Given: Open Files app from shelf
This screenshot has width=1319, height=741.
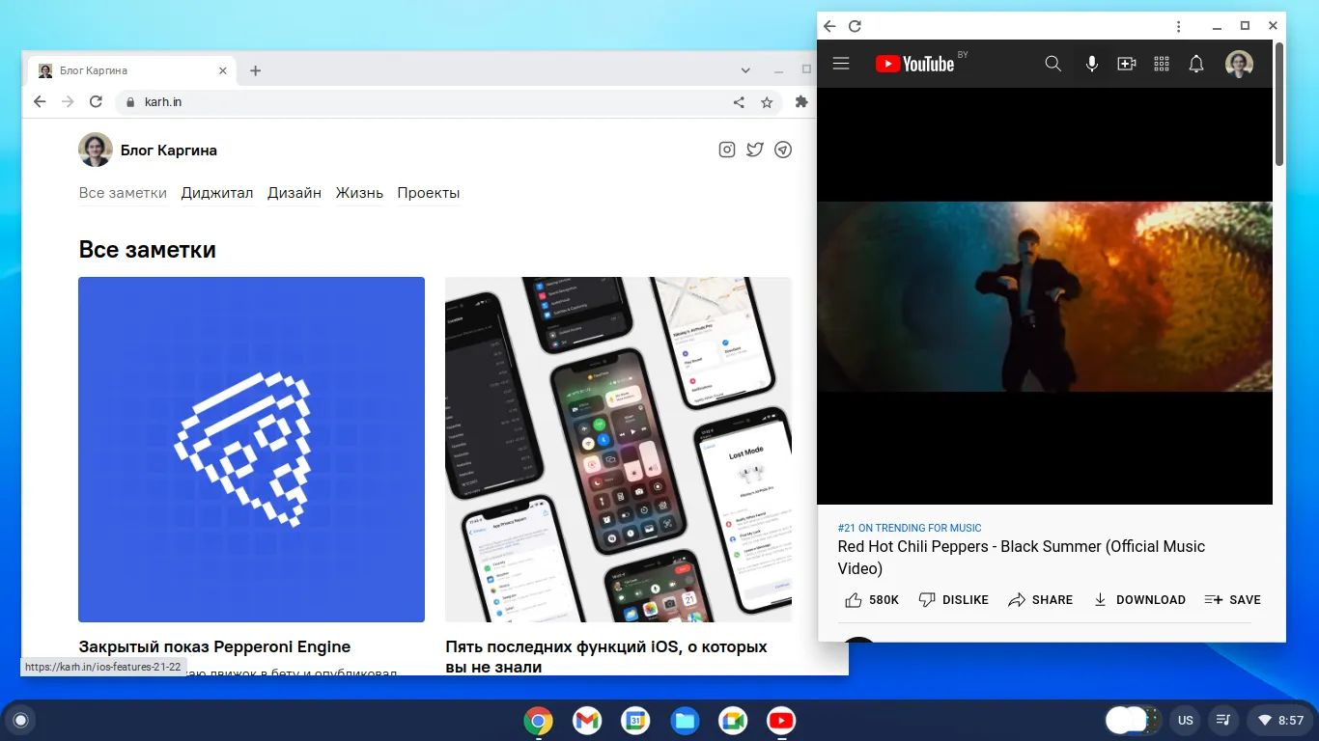Looking at the screenshot, I should [x=685, y=721].
